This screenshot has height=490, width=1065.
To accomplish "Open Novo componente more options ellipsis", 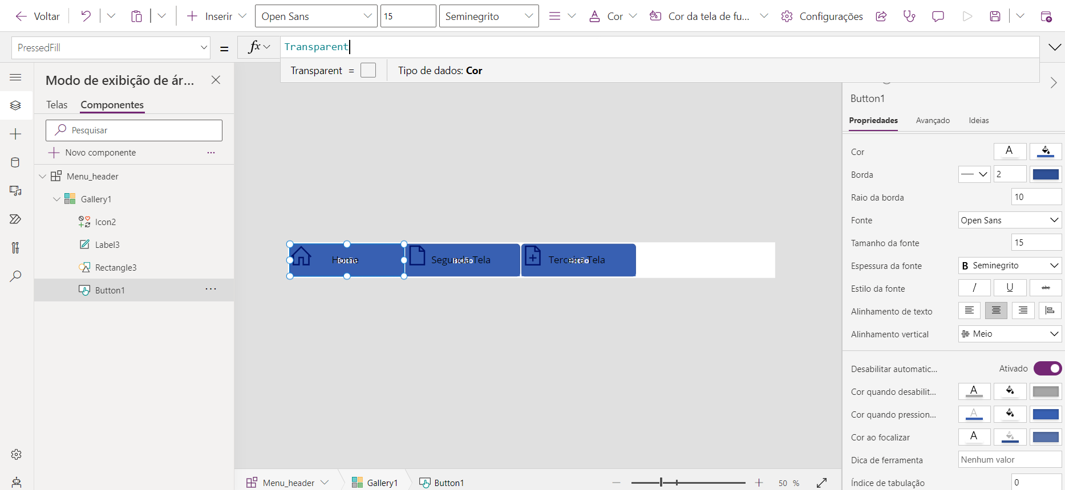I will 211,153.
